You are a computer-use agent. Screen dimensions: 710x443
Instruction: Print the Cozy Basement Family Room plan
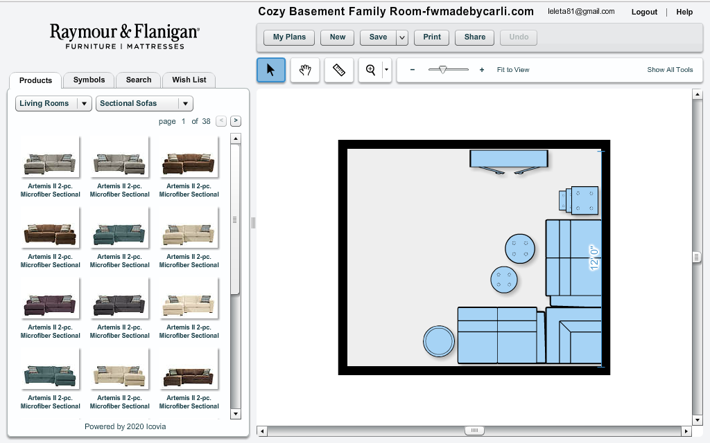point(431,37)
